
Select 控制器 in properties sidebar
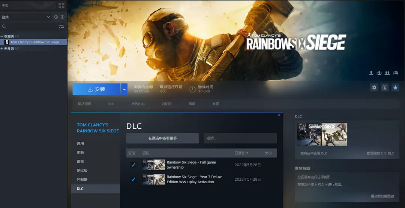point(95,180)
